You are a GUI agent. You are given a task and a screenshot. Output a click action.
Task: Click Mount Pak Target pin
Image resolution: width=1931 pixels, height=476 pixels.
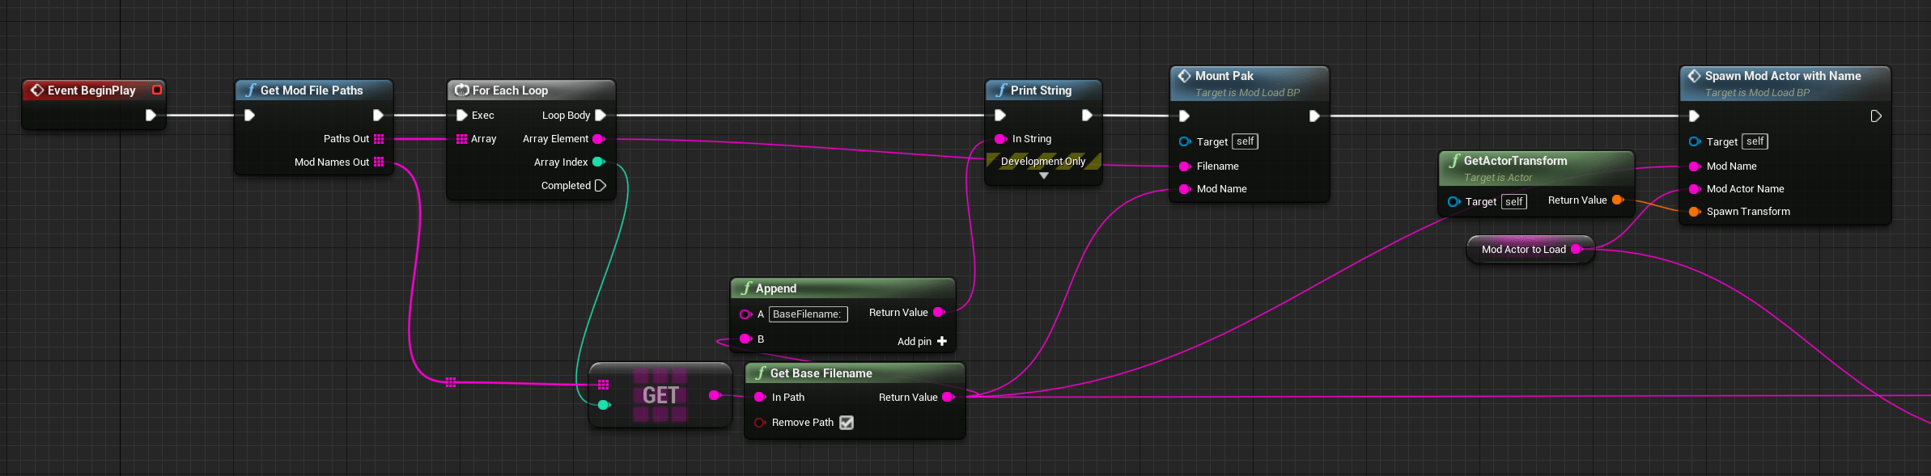[1185, 141]
